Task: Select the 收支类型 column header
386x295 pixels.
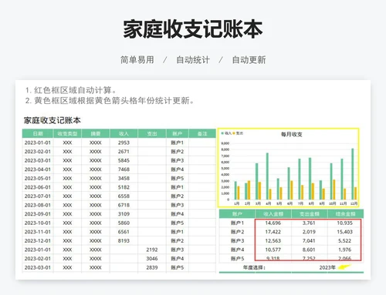Action: click(67, 134)
